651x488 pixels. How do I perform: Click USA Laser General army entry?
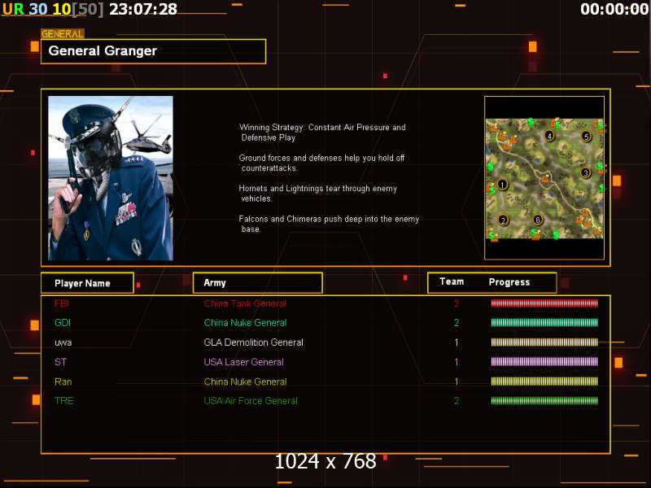(243, 362)
